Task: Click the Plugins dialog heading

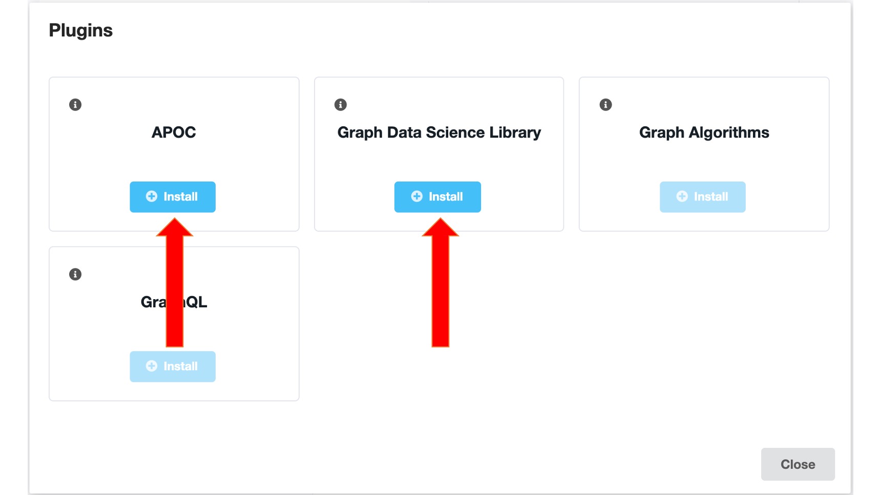Action: (80, 31)
